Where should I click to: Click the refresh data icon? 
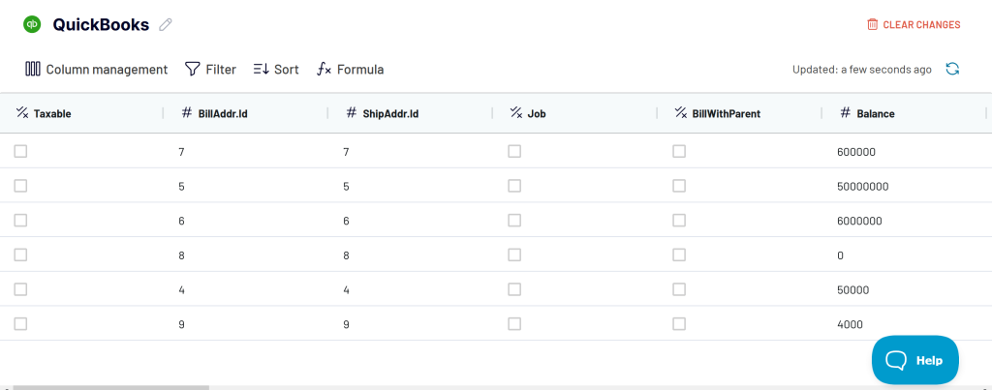point(952,69)
